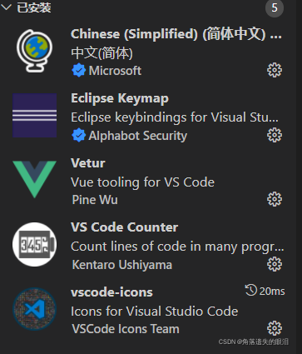Click the Eclipse Keymap purple striped icon
The width and height of the screenshot is (302, 354).
(x=34, y=116)
